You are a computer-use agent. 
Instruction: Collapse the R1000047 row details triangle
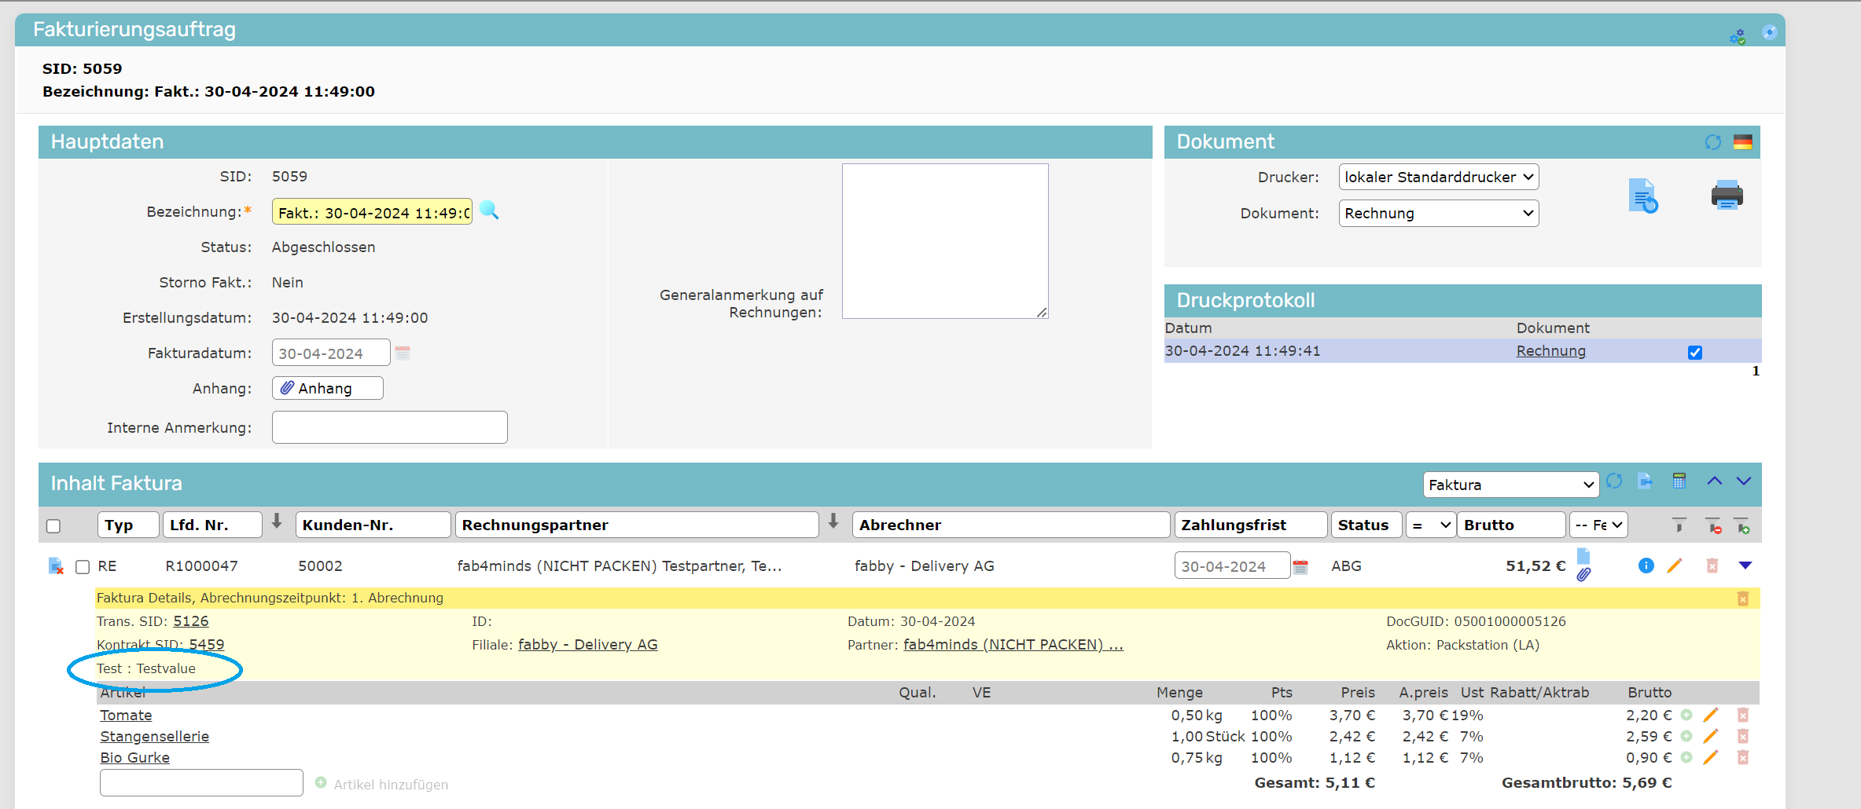pos(1745,566)
